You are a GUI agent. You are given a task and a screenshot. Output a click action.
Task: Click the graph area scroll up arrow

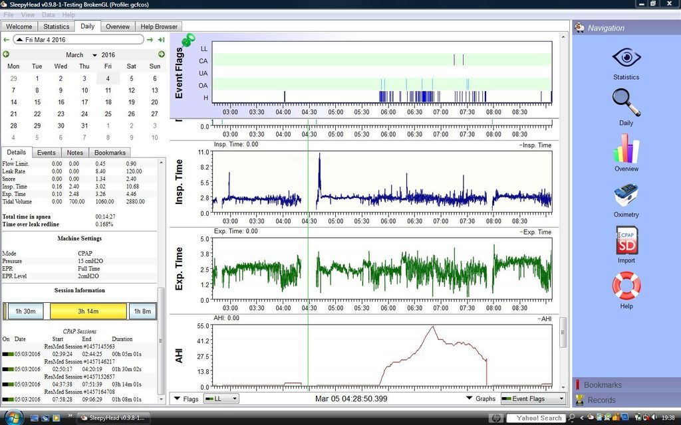pos(563,37)
